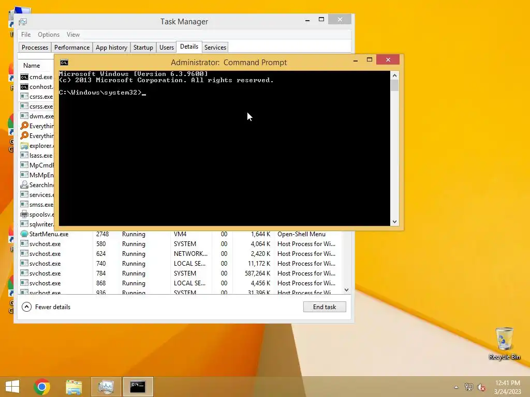Screen dimensions: 530x397
Task: Select the MsMpEng process icon
Action: (24, 175)
